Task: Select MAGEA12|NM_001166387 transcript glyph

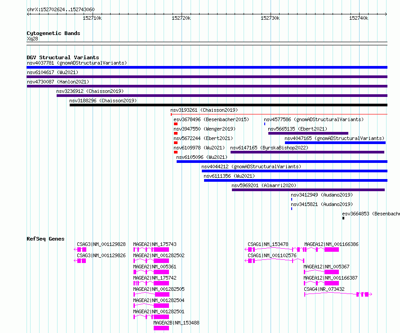Action: tap(321, 283)
